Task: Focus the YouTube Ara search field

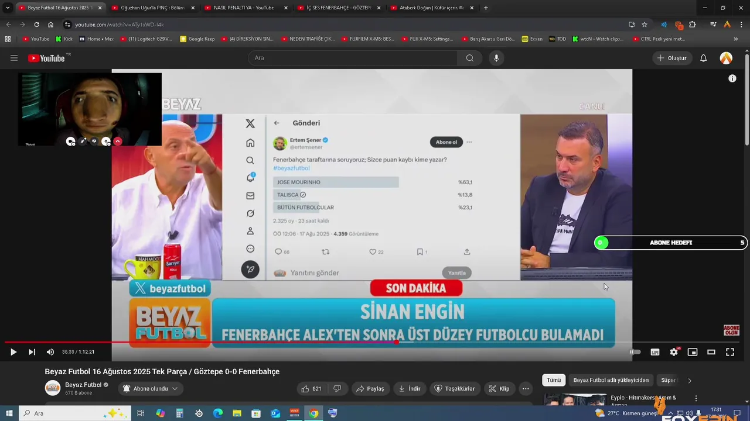Action: click(x=353, y=58)
